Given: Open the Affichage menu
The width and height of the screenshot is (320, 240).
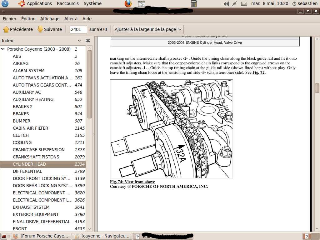Looking at the screenshot, I should click(x=50, y=19).
